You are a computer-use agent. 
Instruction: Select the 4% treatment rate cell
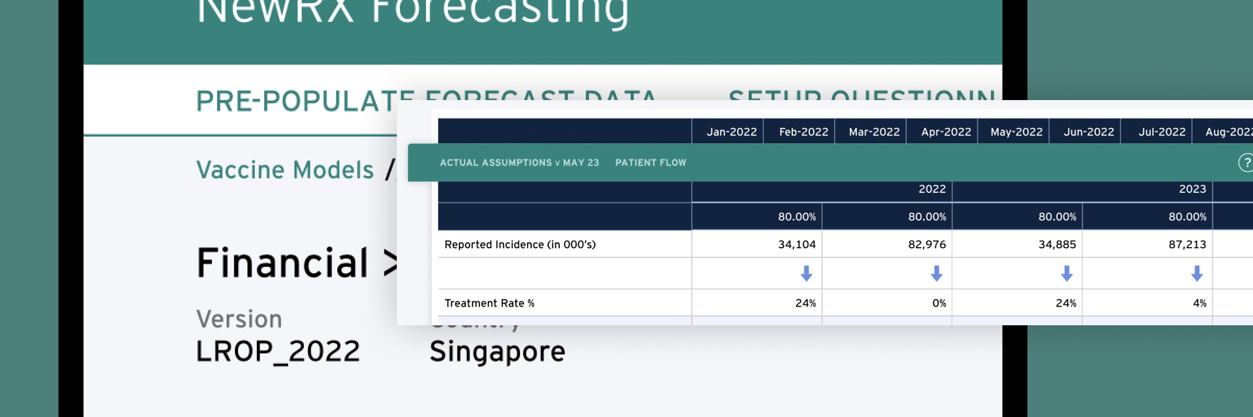tap(1148, 303)
